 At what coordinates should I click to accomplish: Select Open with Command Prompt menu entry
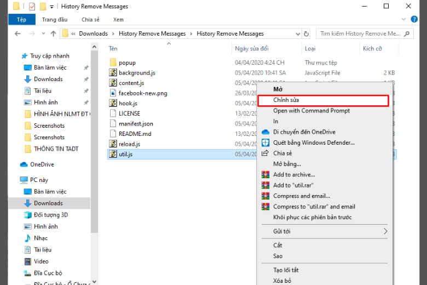(311, 111)
